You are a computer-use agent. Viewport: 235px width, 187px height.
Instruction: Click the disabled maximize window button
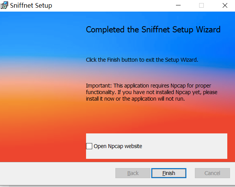click(201, 5)
